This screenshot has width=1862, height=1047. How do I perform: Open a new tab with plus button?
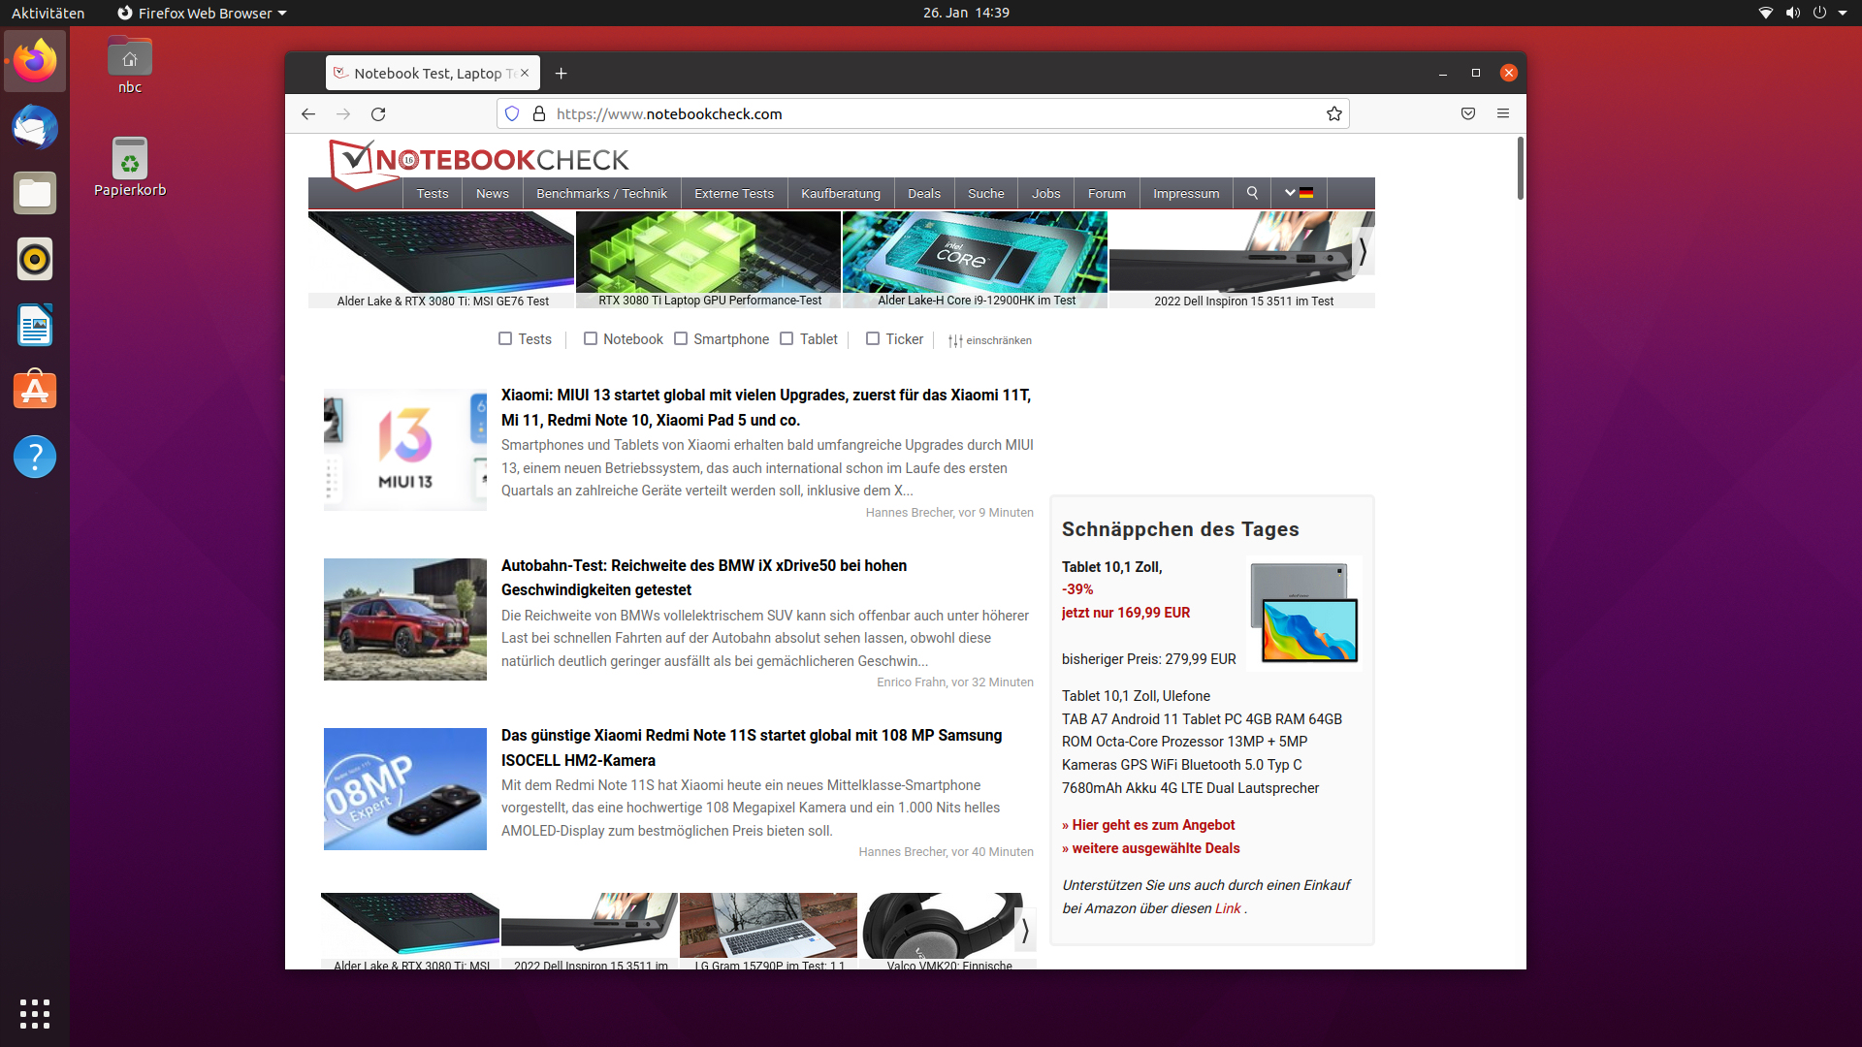click(x=561, y=74)
